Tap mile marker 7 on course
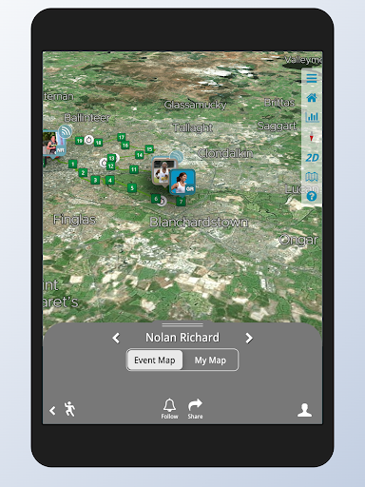 tap(181, 202)
